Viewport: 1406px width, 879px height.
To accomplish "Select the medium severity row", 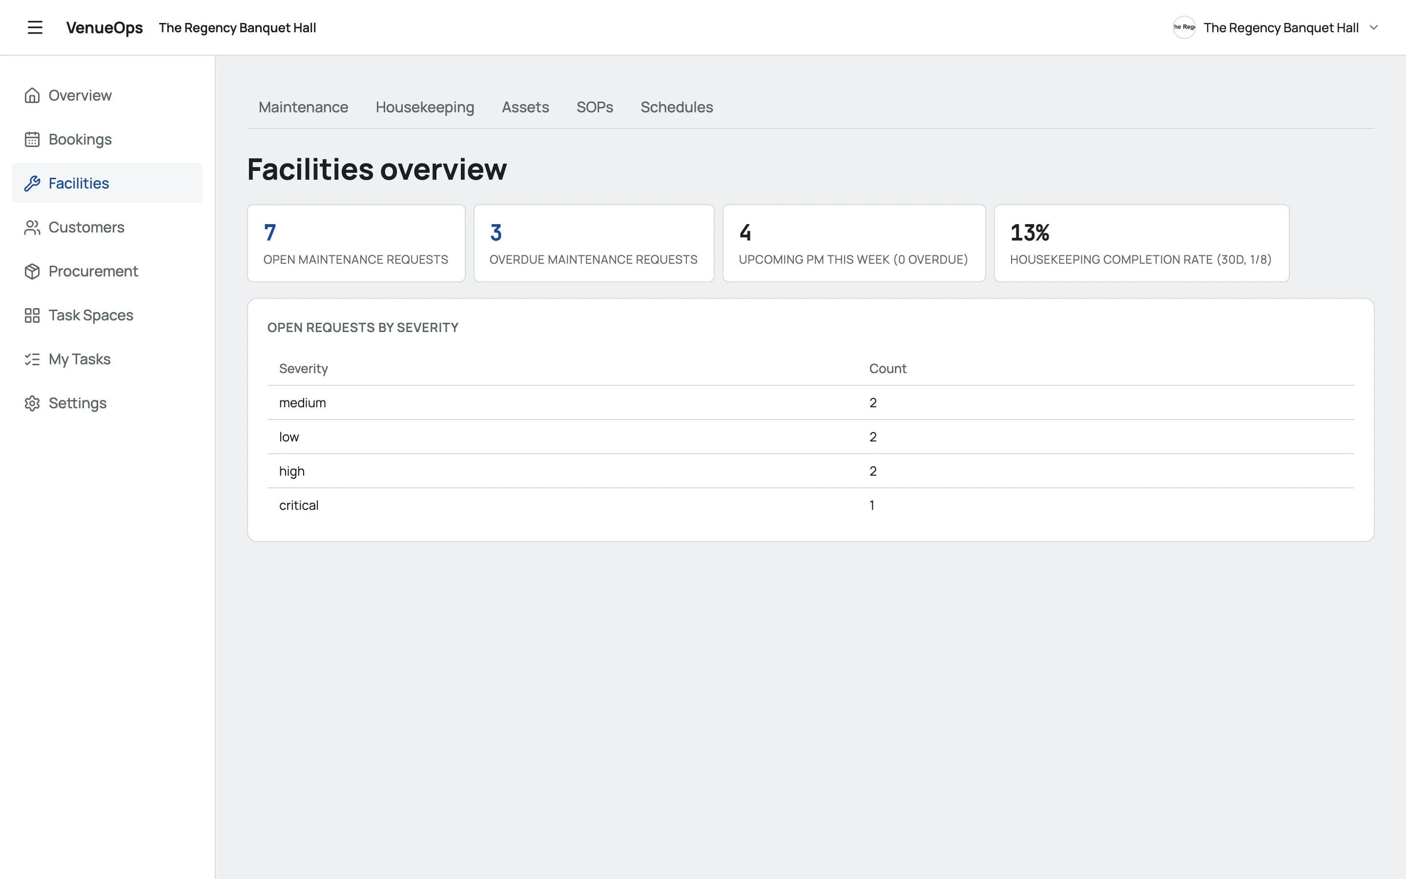I will (810, 403).
